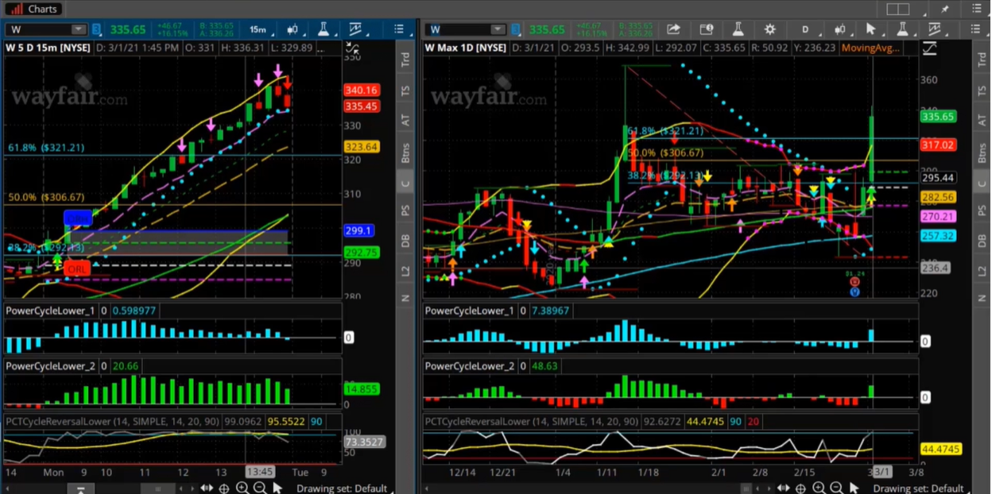
Task: Click left chart blue link-color clip icon
Action: 97,29
